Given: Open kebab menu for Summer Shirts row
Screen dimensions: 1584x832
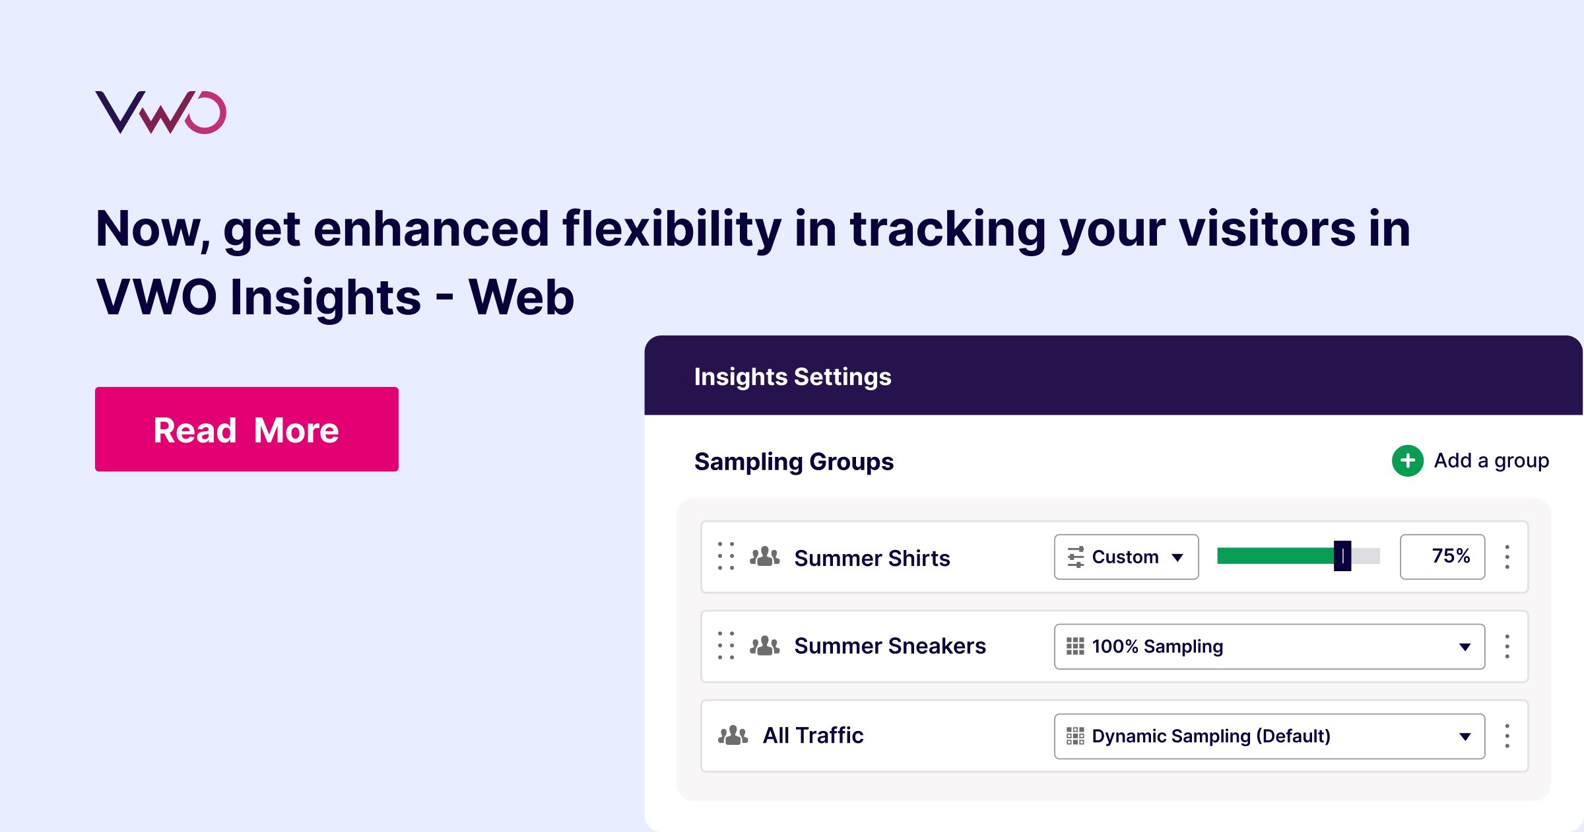Looking at the screenshot, I should click(1507, 557).
